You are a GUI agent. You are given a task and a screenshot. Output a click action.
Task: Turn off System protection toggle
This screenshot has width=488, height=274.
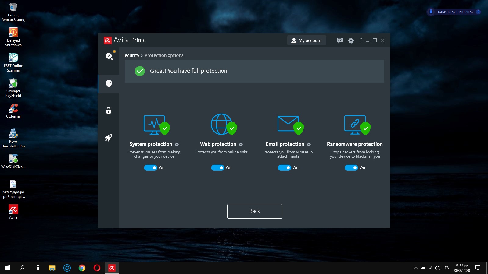click(151, 168)
